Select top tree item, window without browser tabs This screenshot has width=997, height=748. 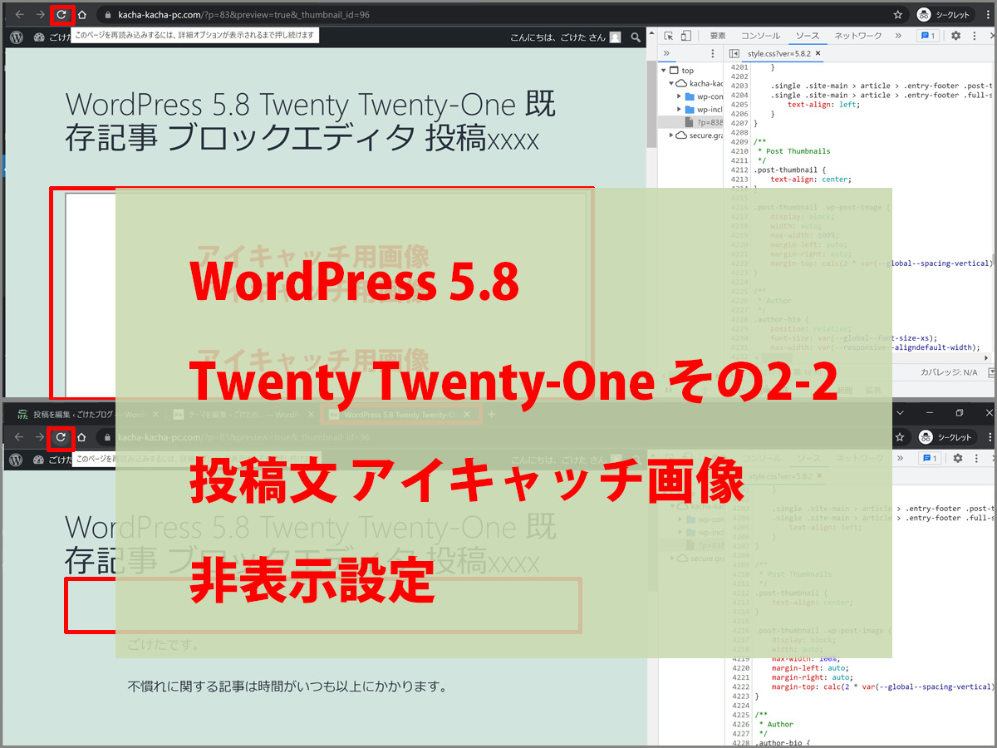pyautogui.click(x=687, y=71)
